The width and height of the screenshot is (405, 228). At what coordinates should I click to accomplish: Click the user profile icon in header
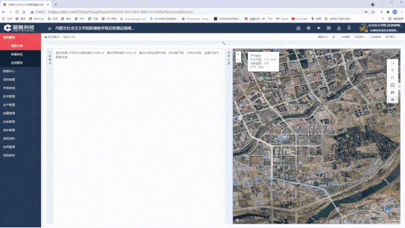(339, 28)
